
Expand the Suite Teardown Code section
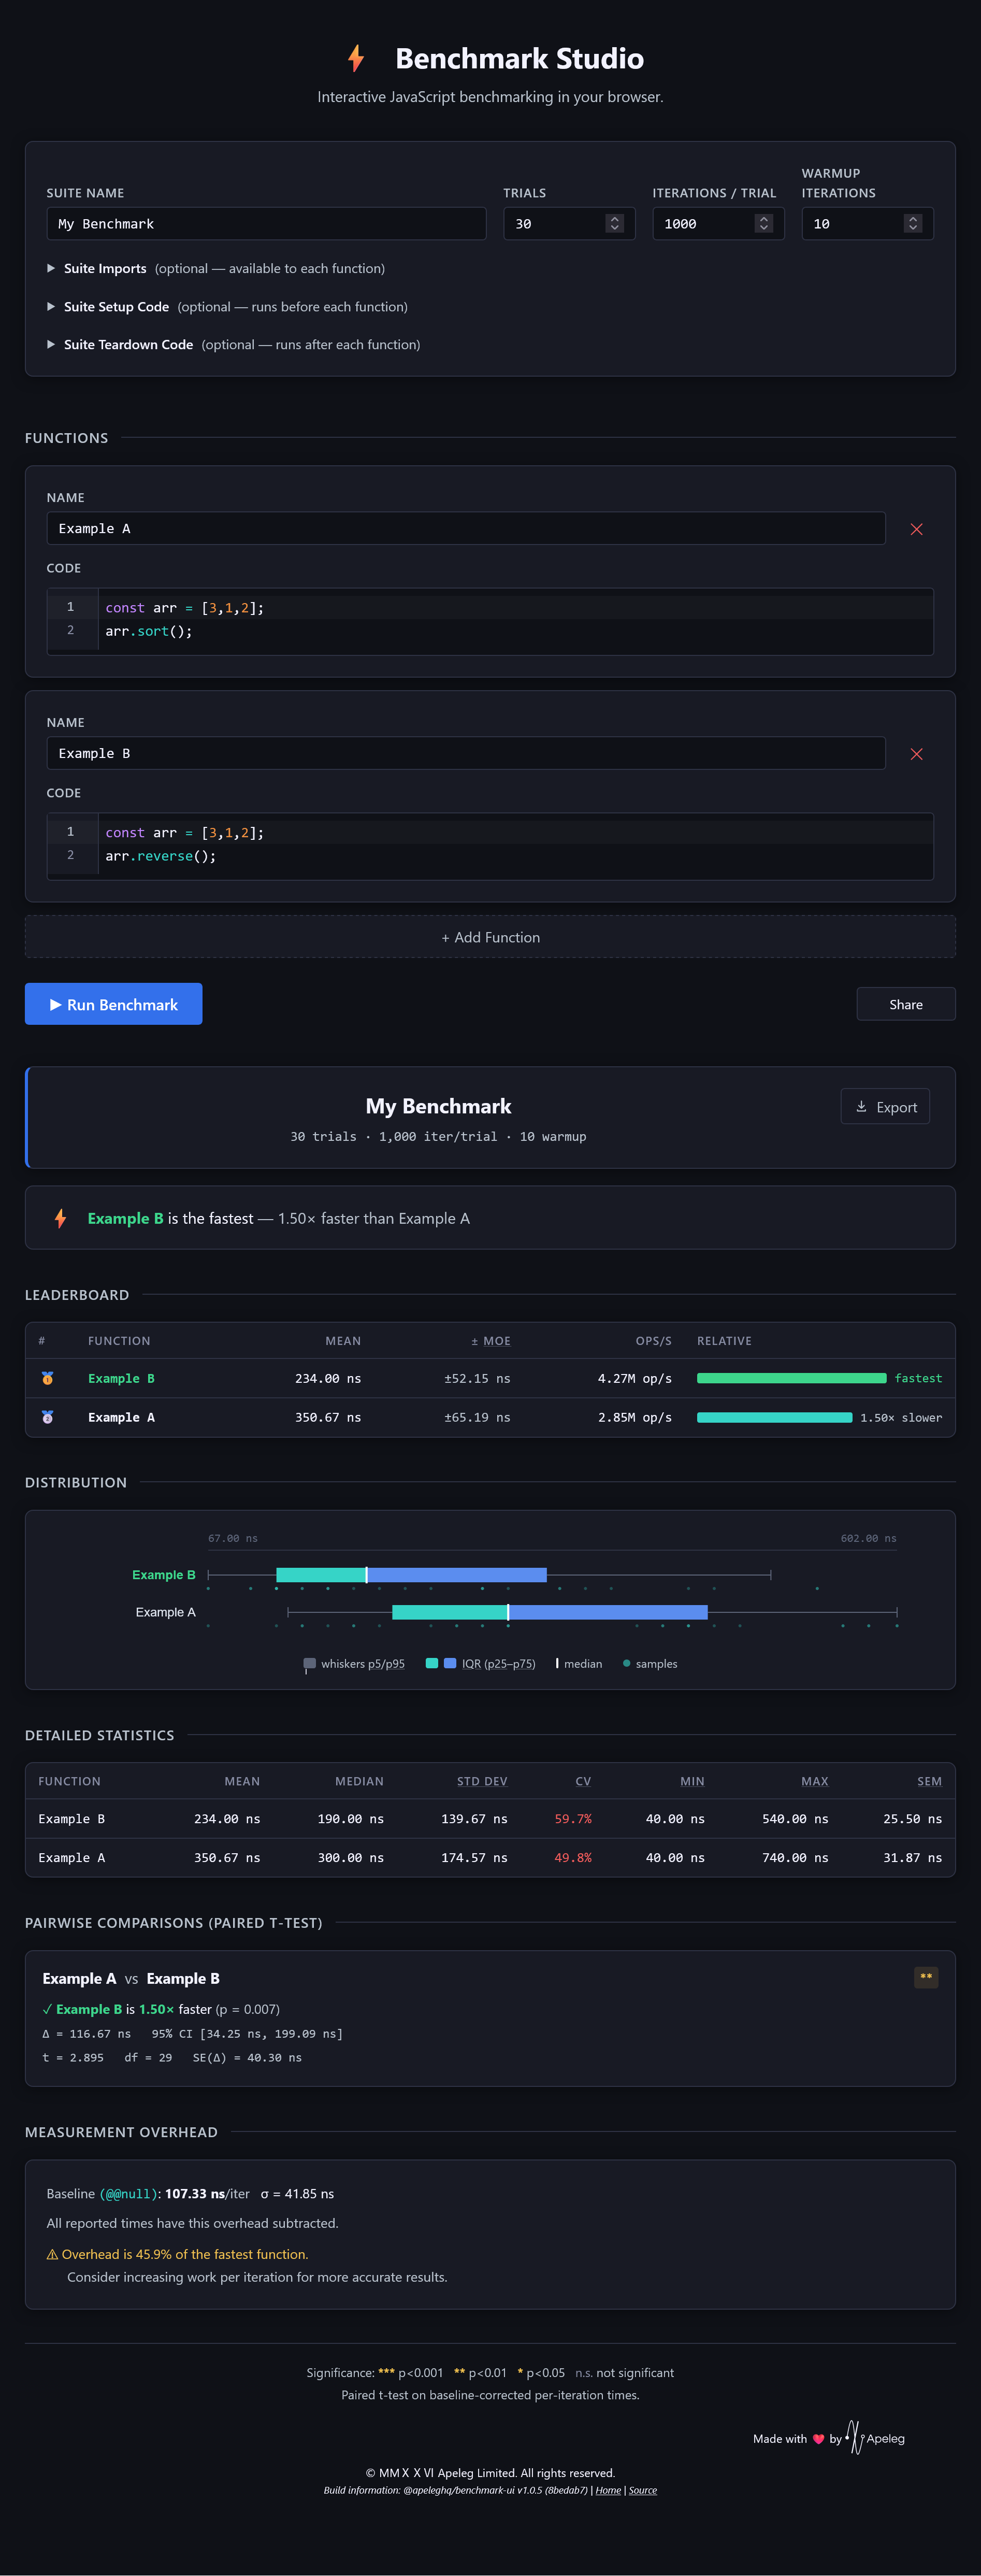click(128, 344)
